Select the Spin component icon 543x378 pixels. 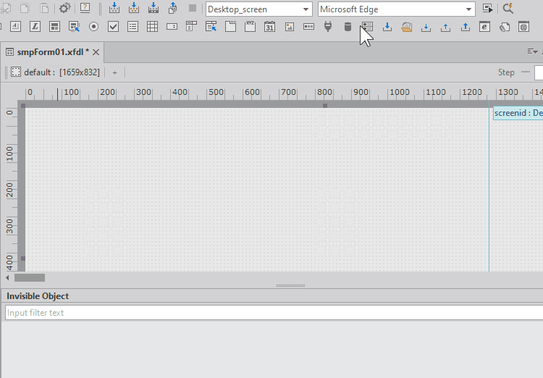tap(172, 27)
